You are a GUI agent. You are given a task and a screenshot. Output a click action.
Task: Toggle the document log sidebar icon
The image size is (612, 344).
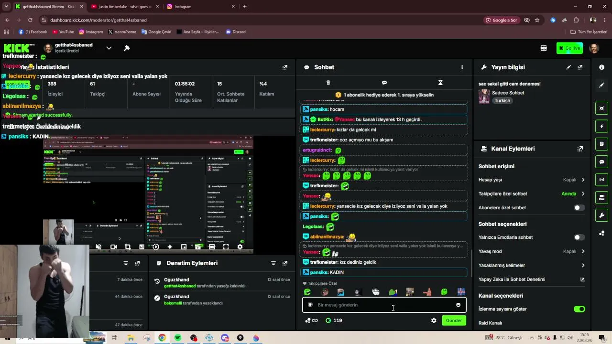pos(601,144)
